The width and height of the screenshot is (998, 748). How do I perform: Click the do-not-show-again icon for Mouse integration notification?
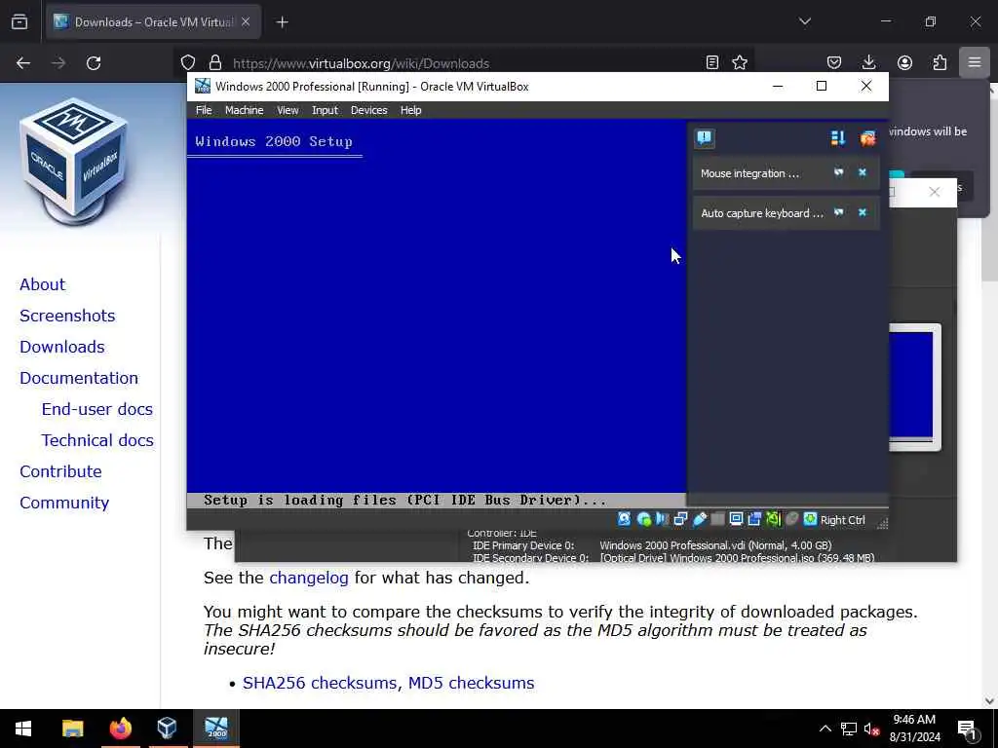point(839,172)
